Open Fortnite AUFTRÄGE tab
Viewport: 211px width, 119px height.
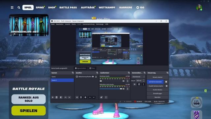[88, 8]
